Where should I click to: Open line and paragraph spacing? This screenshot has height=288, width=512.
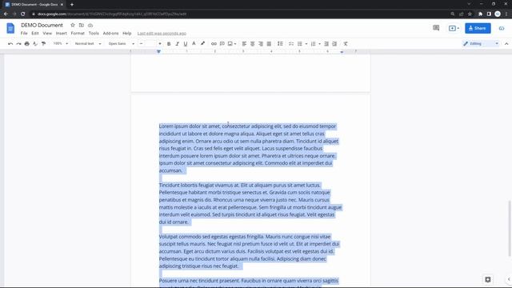(280, 44)
